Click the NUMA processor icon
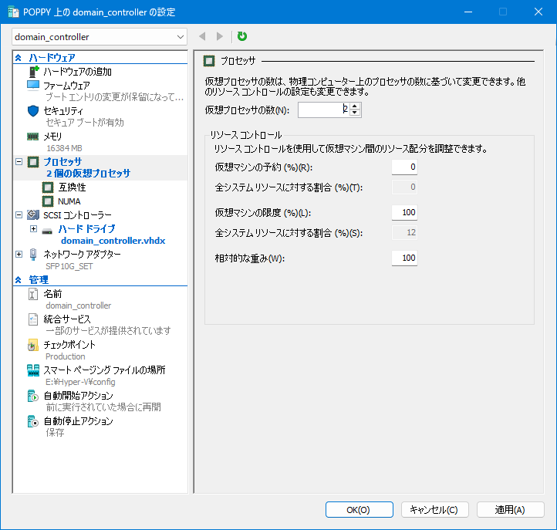Screen dimensions: 557x530 pos(48,201)
